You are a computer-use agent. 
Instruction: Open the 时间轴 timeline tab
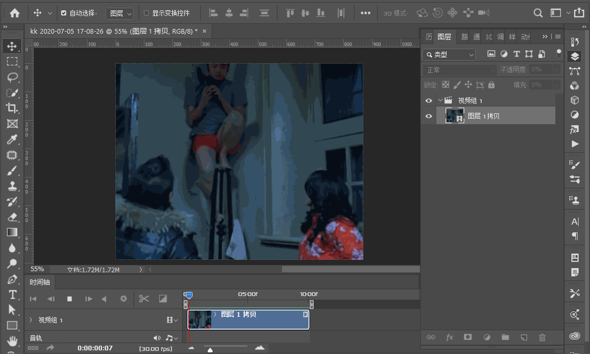click(x=40, y=282)
